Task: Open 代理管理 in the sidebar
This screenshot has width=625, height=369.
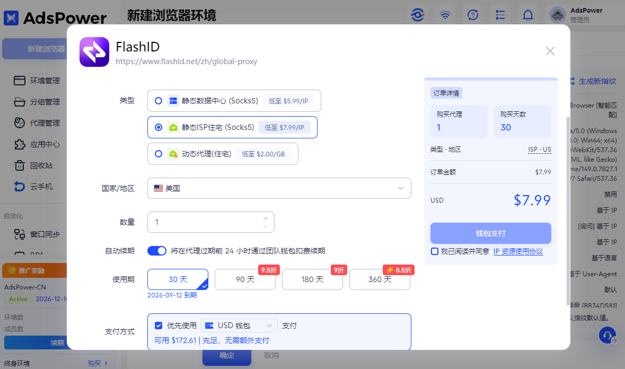Action: click(x=45, y=122)
